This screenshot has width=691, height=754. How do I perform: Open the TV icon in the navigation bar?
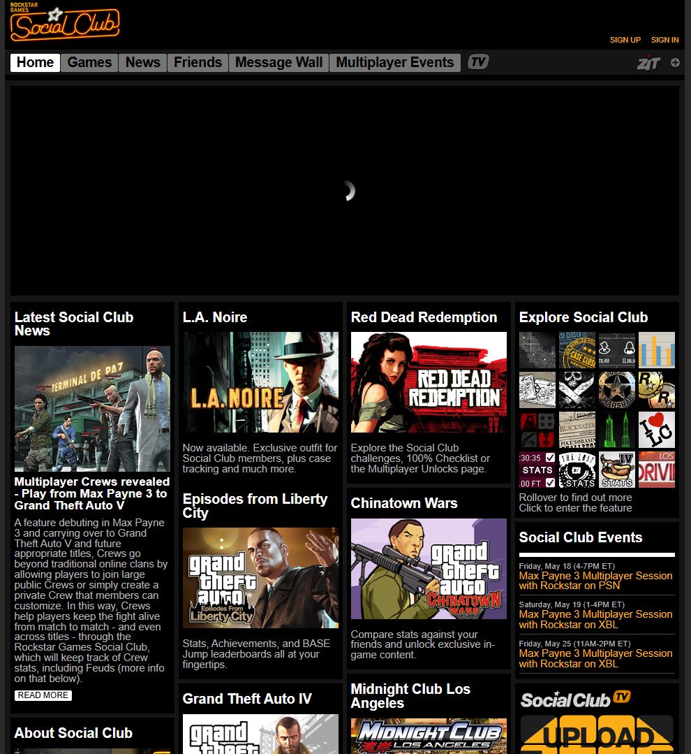click(478, 62)
